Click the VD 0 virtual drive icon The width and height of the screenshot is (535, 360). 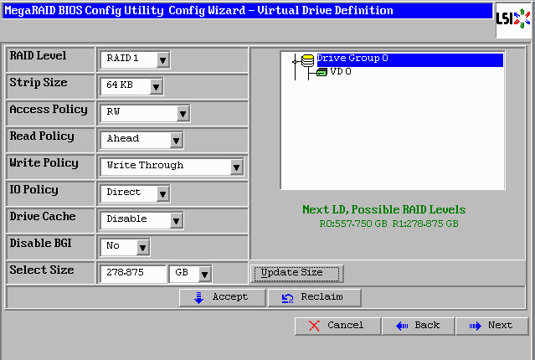[322, 72]
